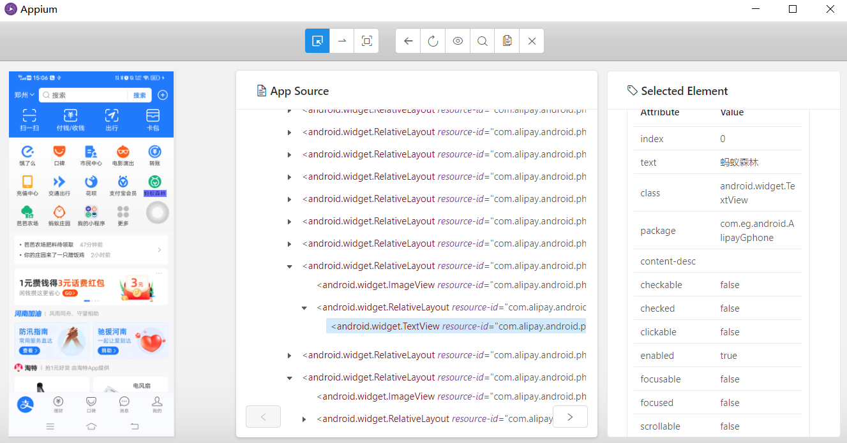Tap the 电影演出 icon

[123, 152]
